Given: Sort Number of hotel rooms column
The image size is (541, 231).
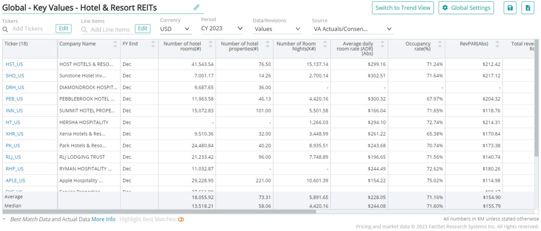Looking at the screenshot, I should 210,44.
